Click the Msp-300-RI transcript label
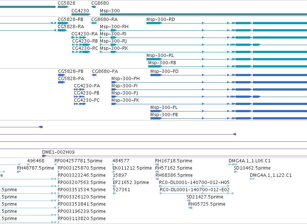The image size is (307, 224). point(113,34)
